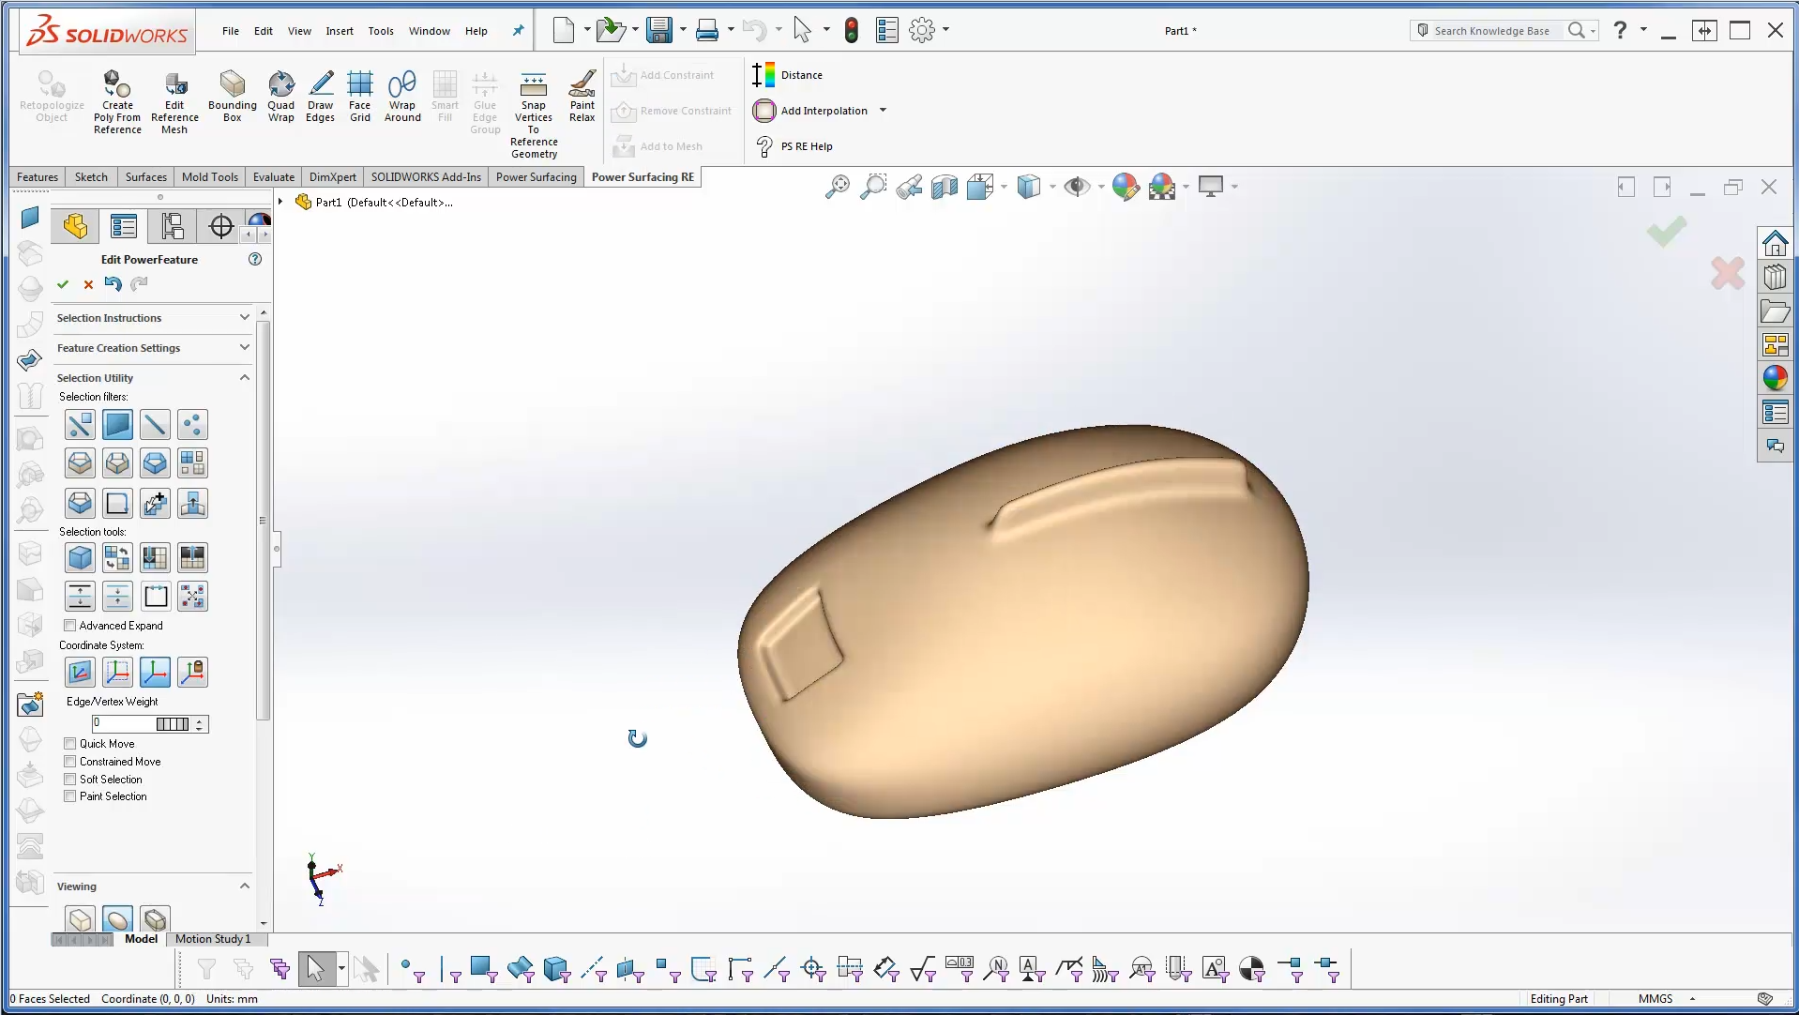
Task: Accept Edit PowerFeature with green checkmark
Action: coord(63,284)
